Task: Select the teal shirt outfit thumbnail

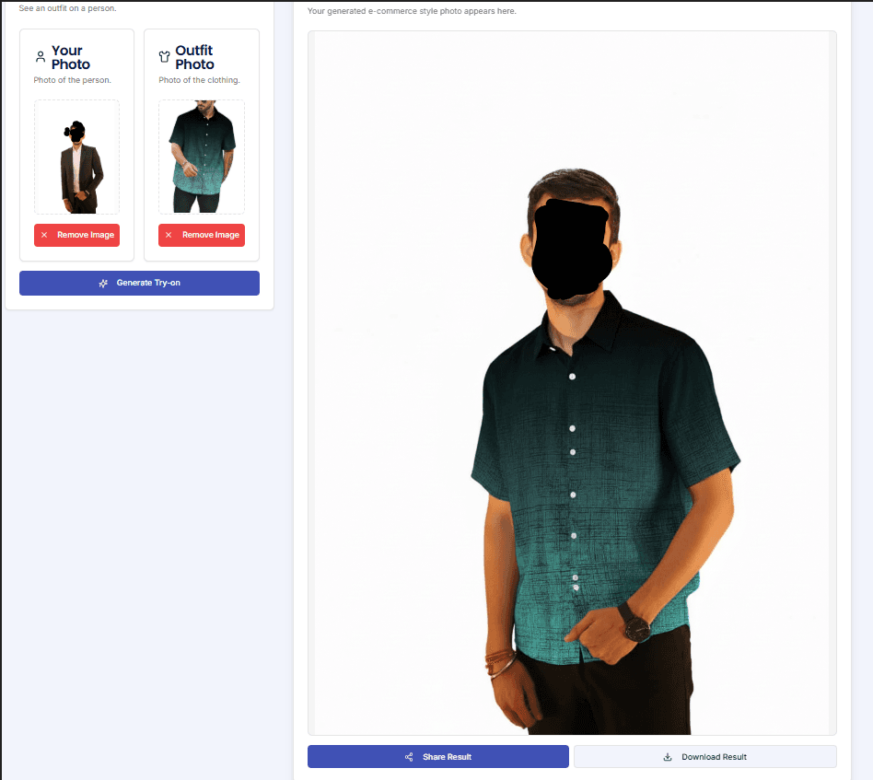Action: tap(201, 156)
